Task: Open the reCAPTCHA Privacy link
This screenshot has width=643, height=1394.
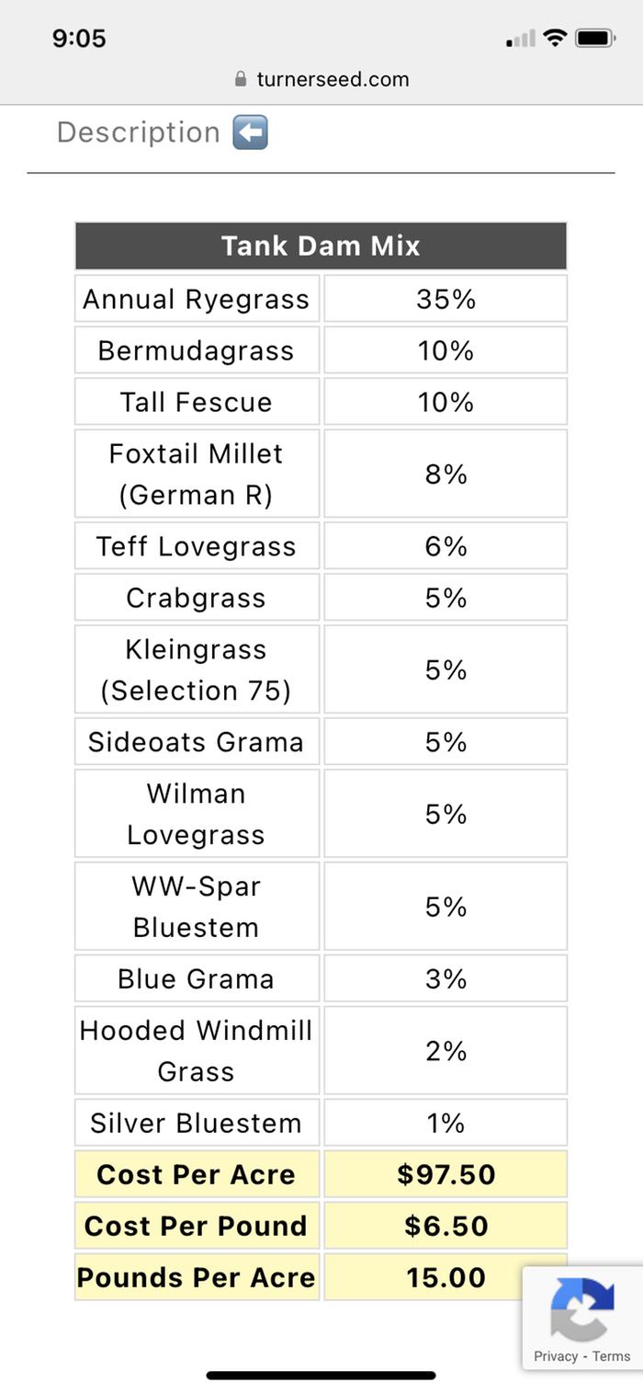Action: pyautogui.click(x=555, y=1356)
